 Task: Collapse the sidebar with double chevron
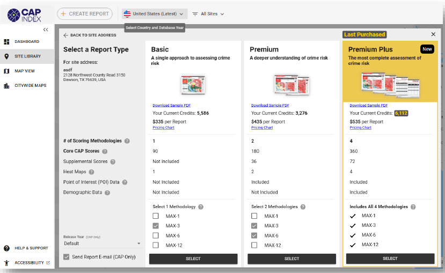pyautogui.click(x=46, y=29)
